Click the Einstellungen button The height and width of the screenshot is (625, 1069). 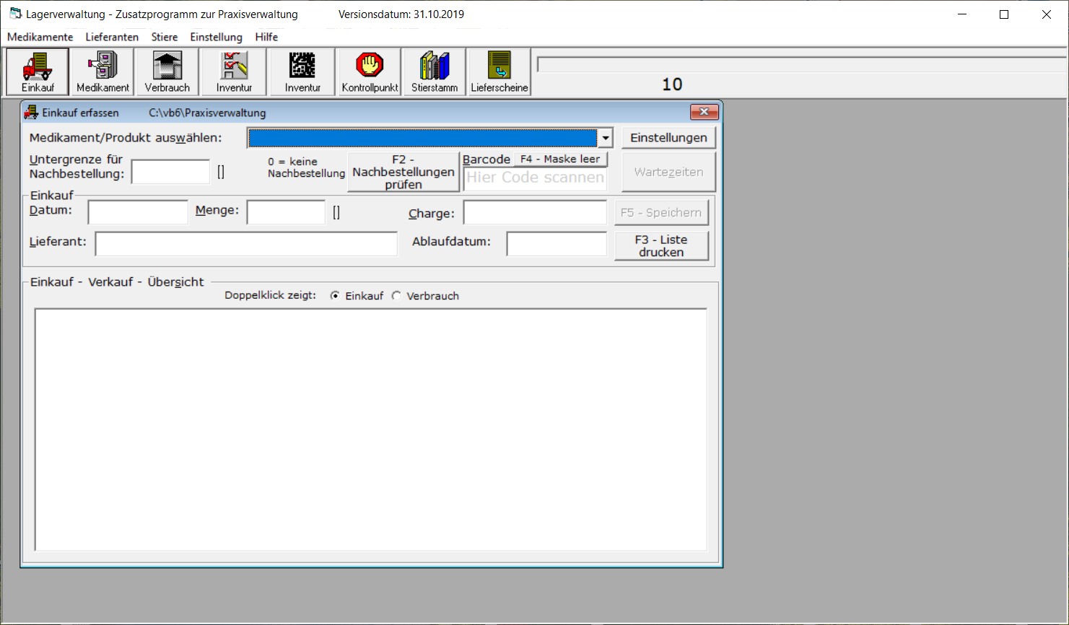coord(668,138)
